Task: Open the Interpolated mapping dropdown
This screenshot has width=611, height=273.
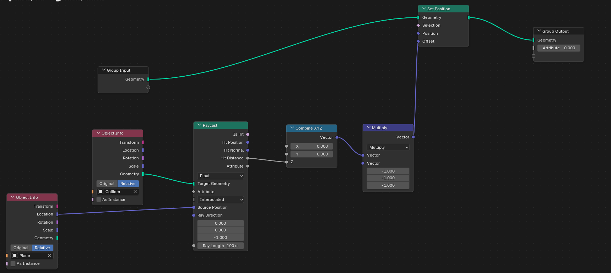Action: (221, 200)
